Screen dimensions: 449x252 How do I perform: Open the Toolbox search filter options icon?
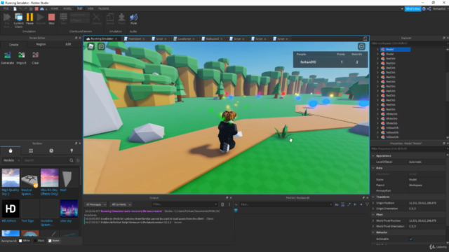78,160
